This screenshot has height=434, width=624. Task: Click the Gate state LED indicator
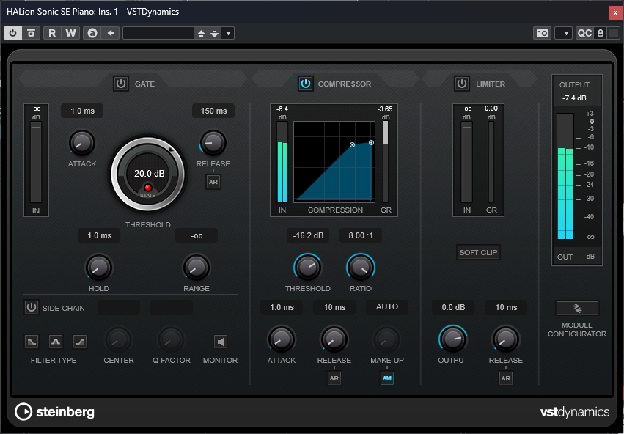(x=148, y=188)
